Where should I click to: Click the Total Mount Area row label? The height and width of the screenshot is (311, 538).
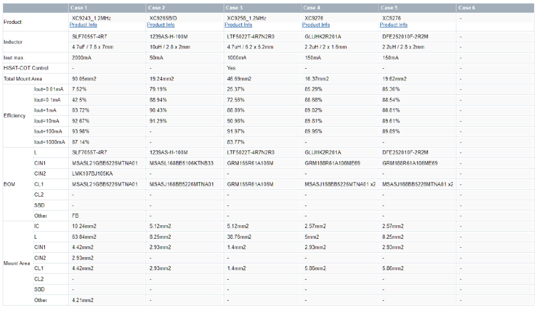point(22,79)
